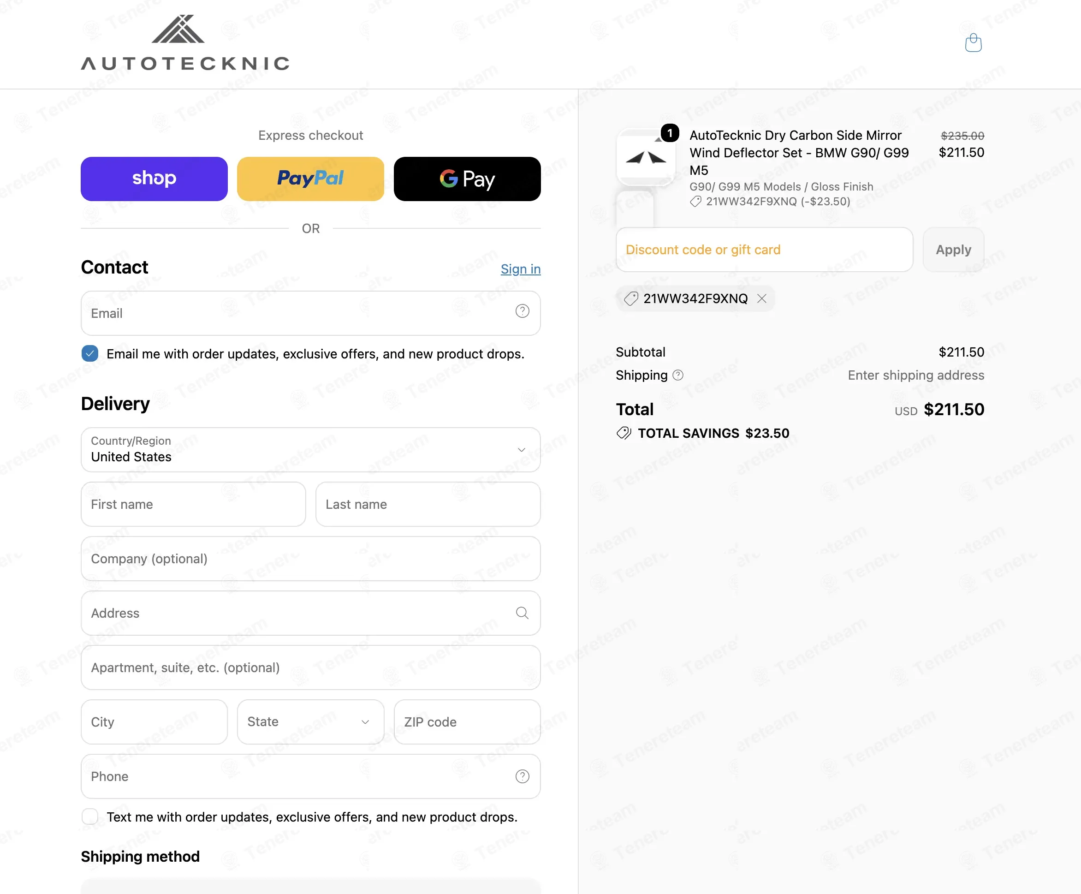Focus the Email input field
Screen dimensions: 1081x894
310,313
